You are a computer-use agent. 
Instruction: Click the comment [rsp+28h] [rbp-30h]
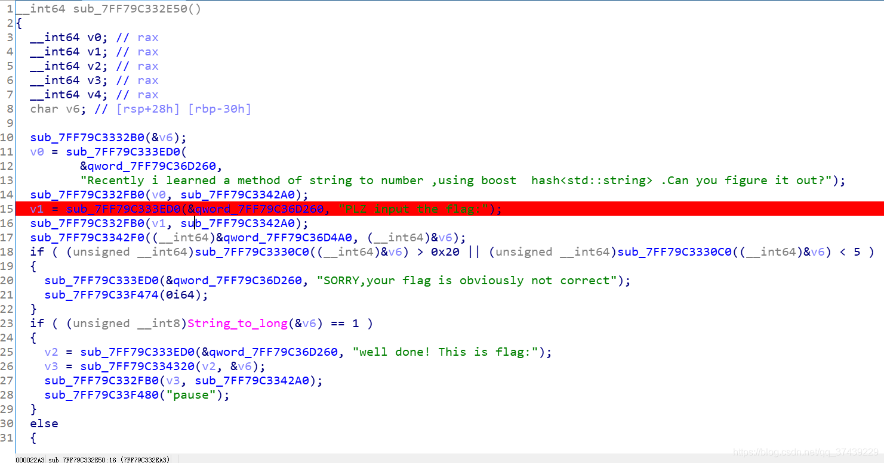click(184, 108)
